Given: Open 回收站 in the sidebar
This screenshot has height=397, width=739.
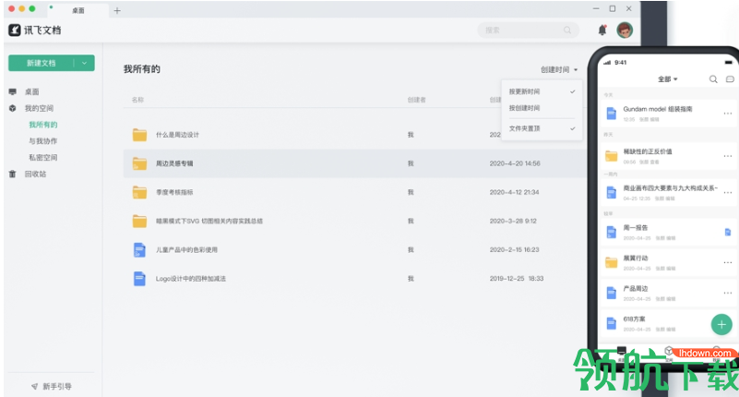Looking at the screenshot, I should [x=35, y=174].
